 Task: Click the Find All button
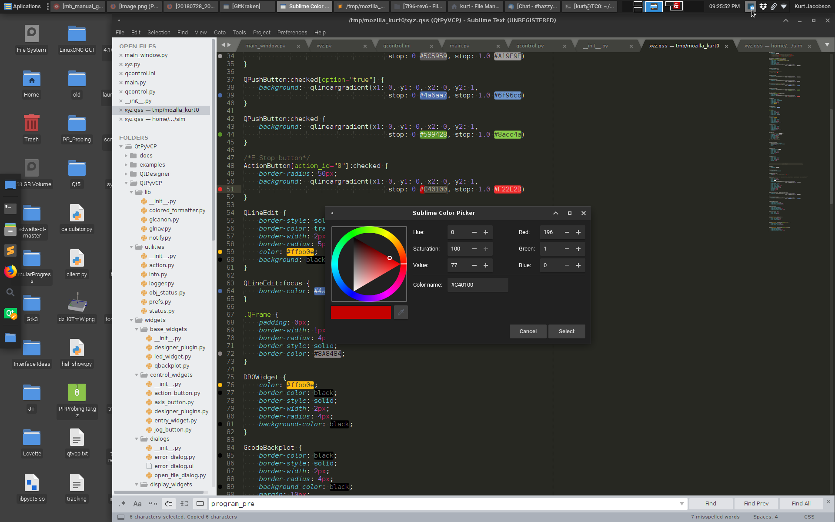pyautogui.click(x=801, y=504)
